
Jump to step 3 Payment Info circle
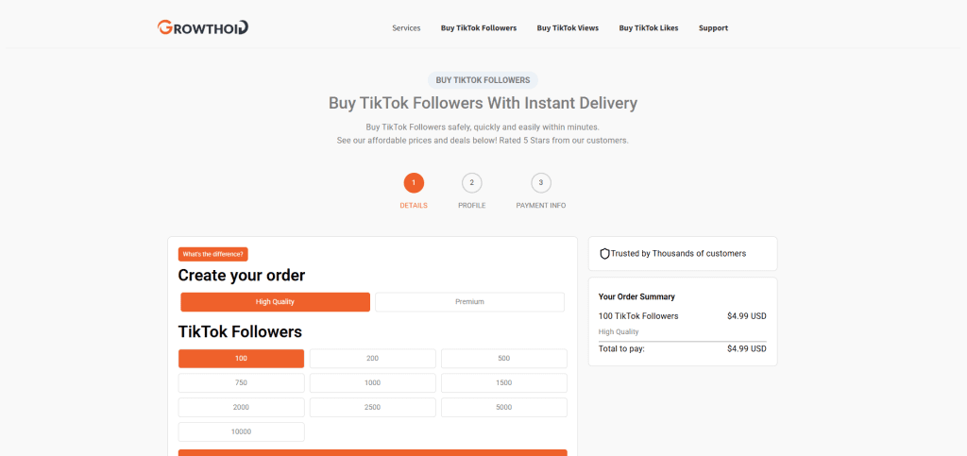(541, 182)
